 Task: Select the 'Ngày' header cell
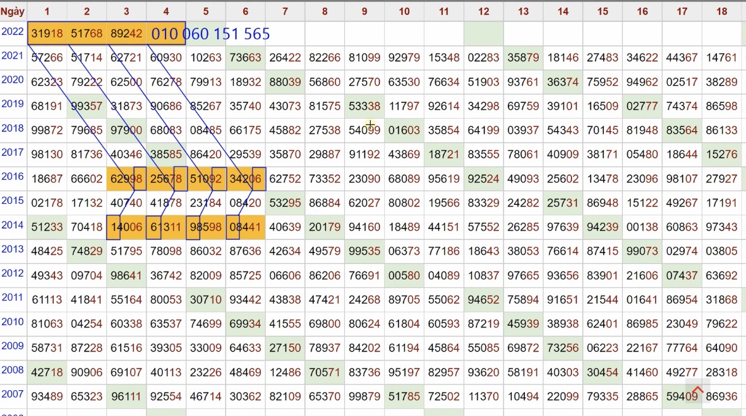(13, 11)
